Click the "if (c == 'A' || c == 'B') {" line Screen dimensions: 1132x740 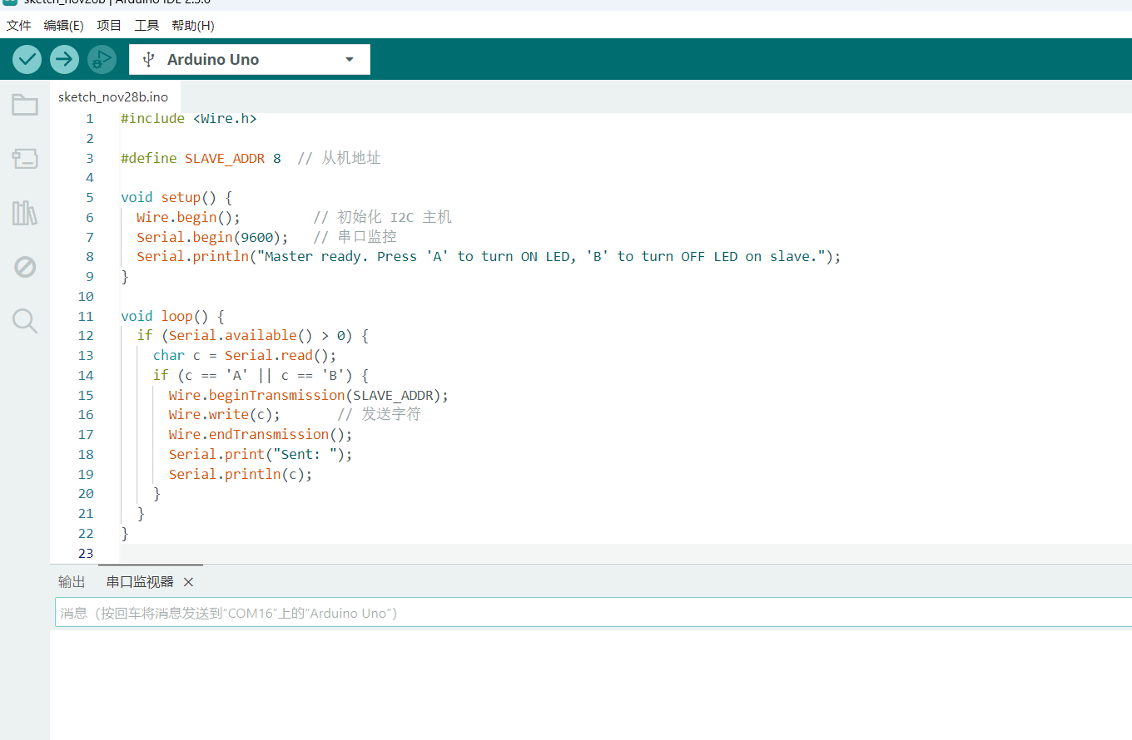pyautogui.click(x=261, y=376)
